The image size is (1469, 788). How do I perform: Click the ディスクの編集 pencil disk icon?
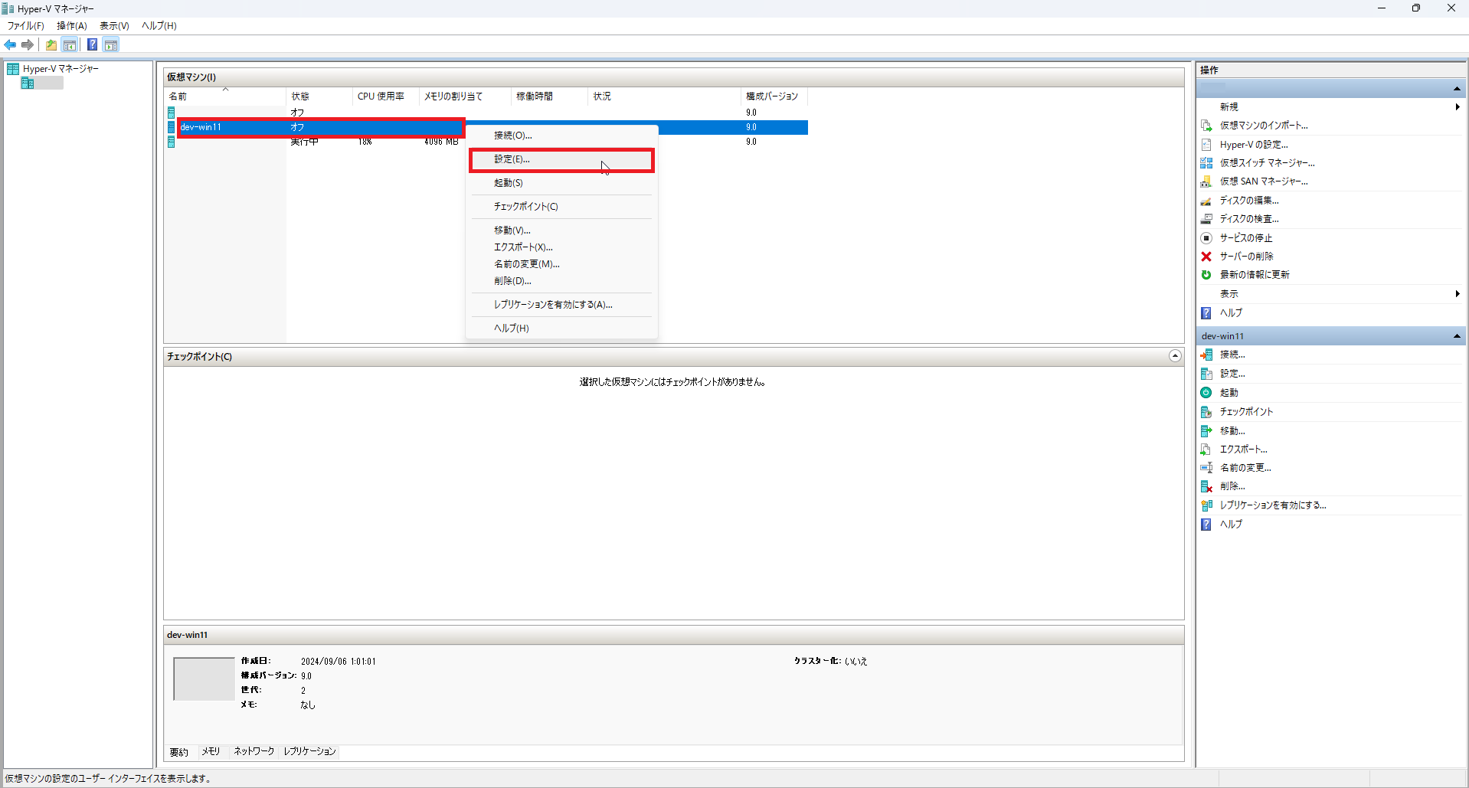click(1206, 201)
